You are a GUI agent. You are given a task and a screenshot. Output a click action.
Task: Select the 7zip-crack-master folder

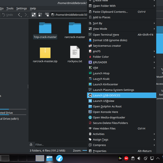click(45, 31)
